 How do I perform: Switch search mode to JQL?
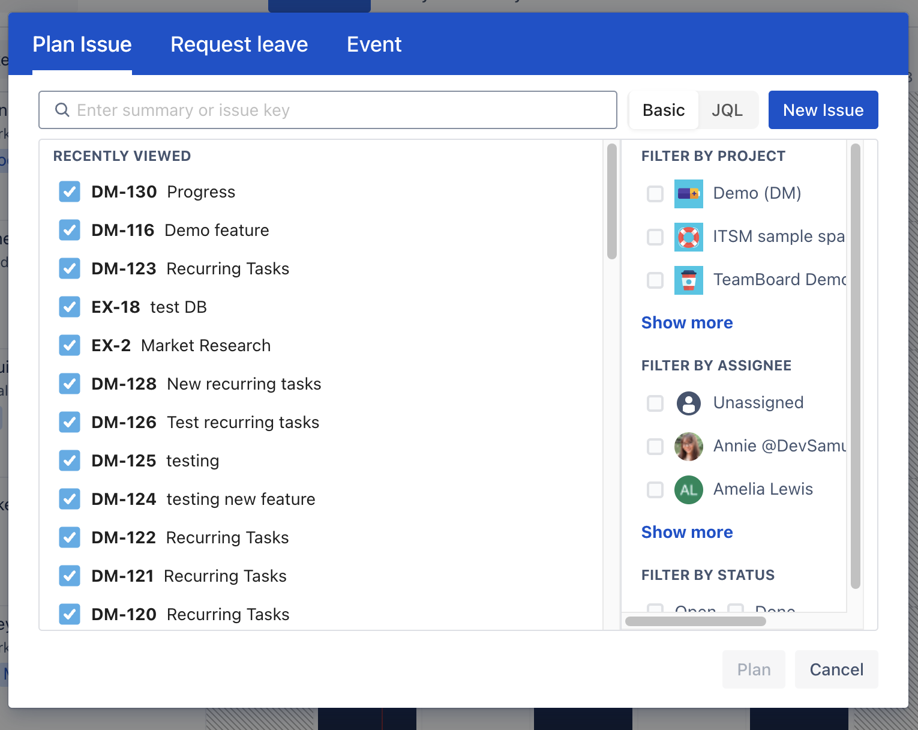coord(727,110)
